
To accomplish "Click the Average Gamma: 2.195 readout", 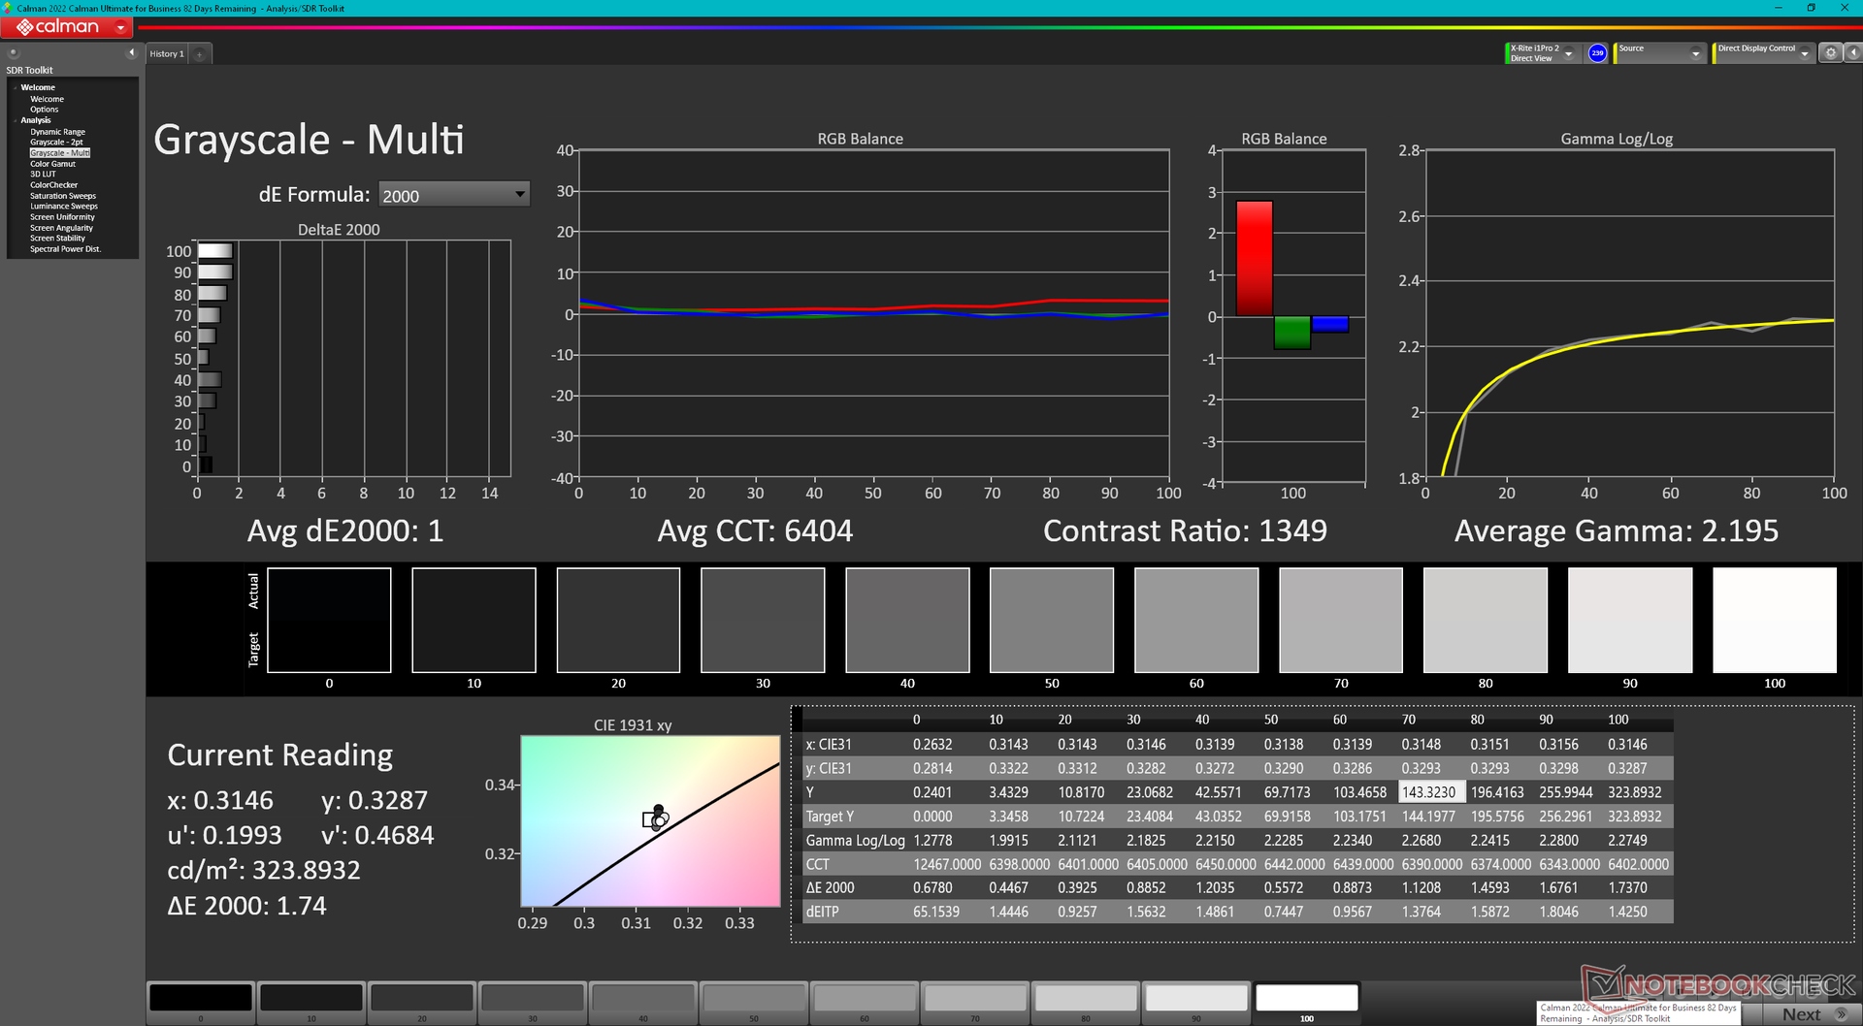I will coord(1616,530).
